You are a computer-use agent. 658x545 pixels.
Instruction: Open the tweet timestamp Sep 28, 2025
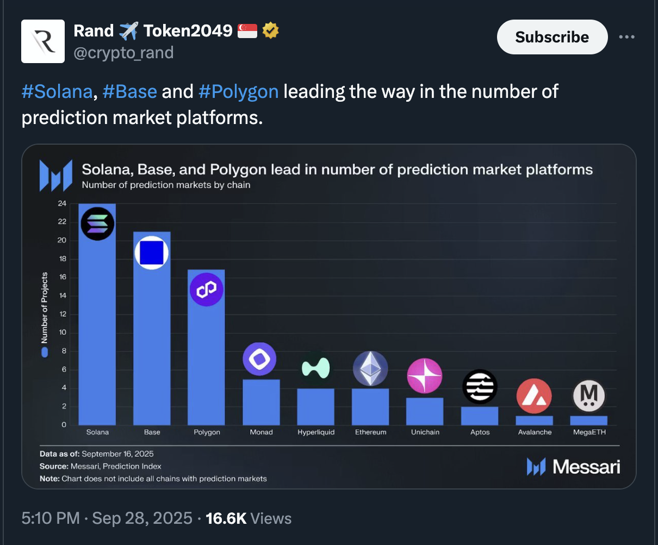point(107,518)
